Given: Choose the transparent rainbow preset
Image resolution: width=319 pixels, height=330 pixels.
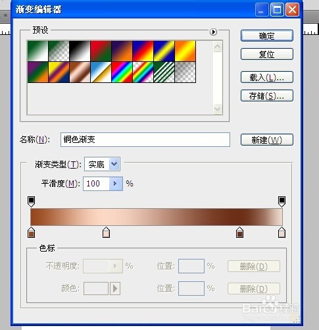Looking at the screenshot, I should (x=143, y=72).
